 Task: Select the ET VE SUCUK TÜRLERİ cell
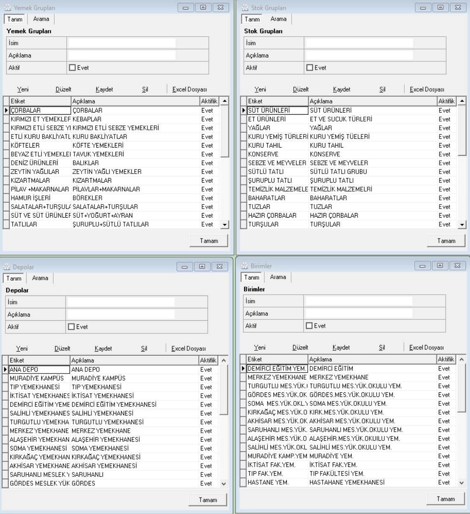tap(373, 119)
